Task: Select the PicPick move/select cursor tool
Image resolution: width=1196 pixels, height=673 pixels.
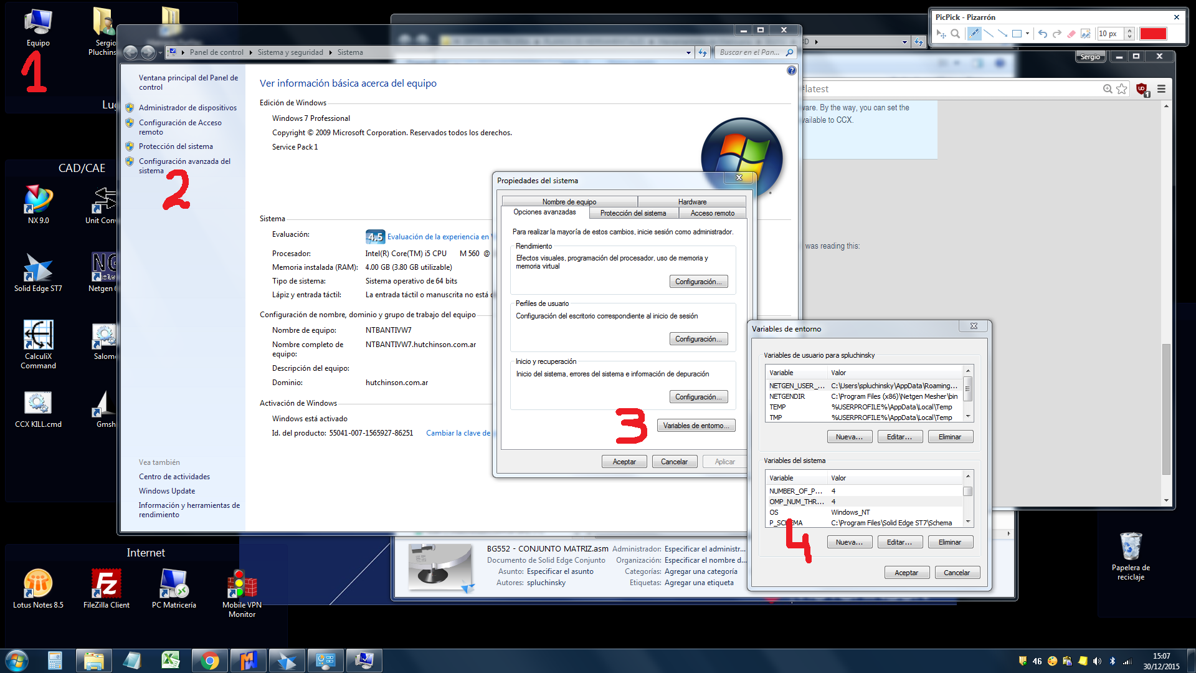Action: click(x=941, y=34)
